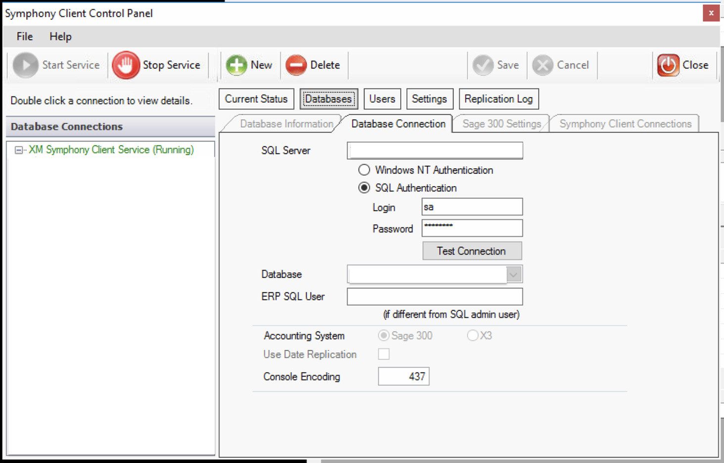Open the Symphony Client Connections tab

coord(626,124)
